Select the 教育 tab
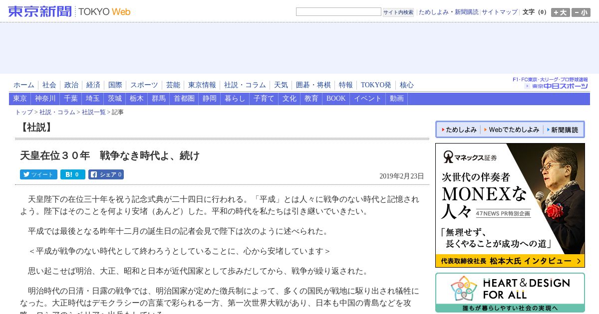599x314 pixels. pos(311,99)
